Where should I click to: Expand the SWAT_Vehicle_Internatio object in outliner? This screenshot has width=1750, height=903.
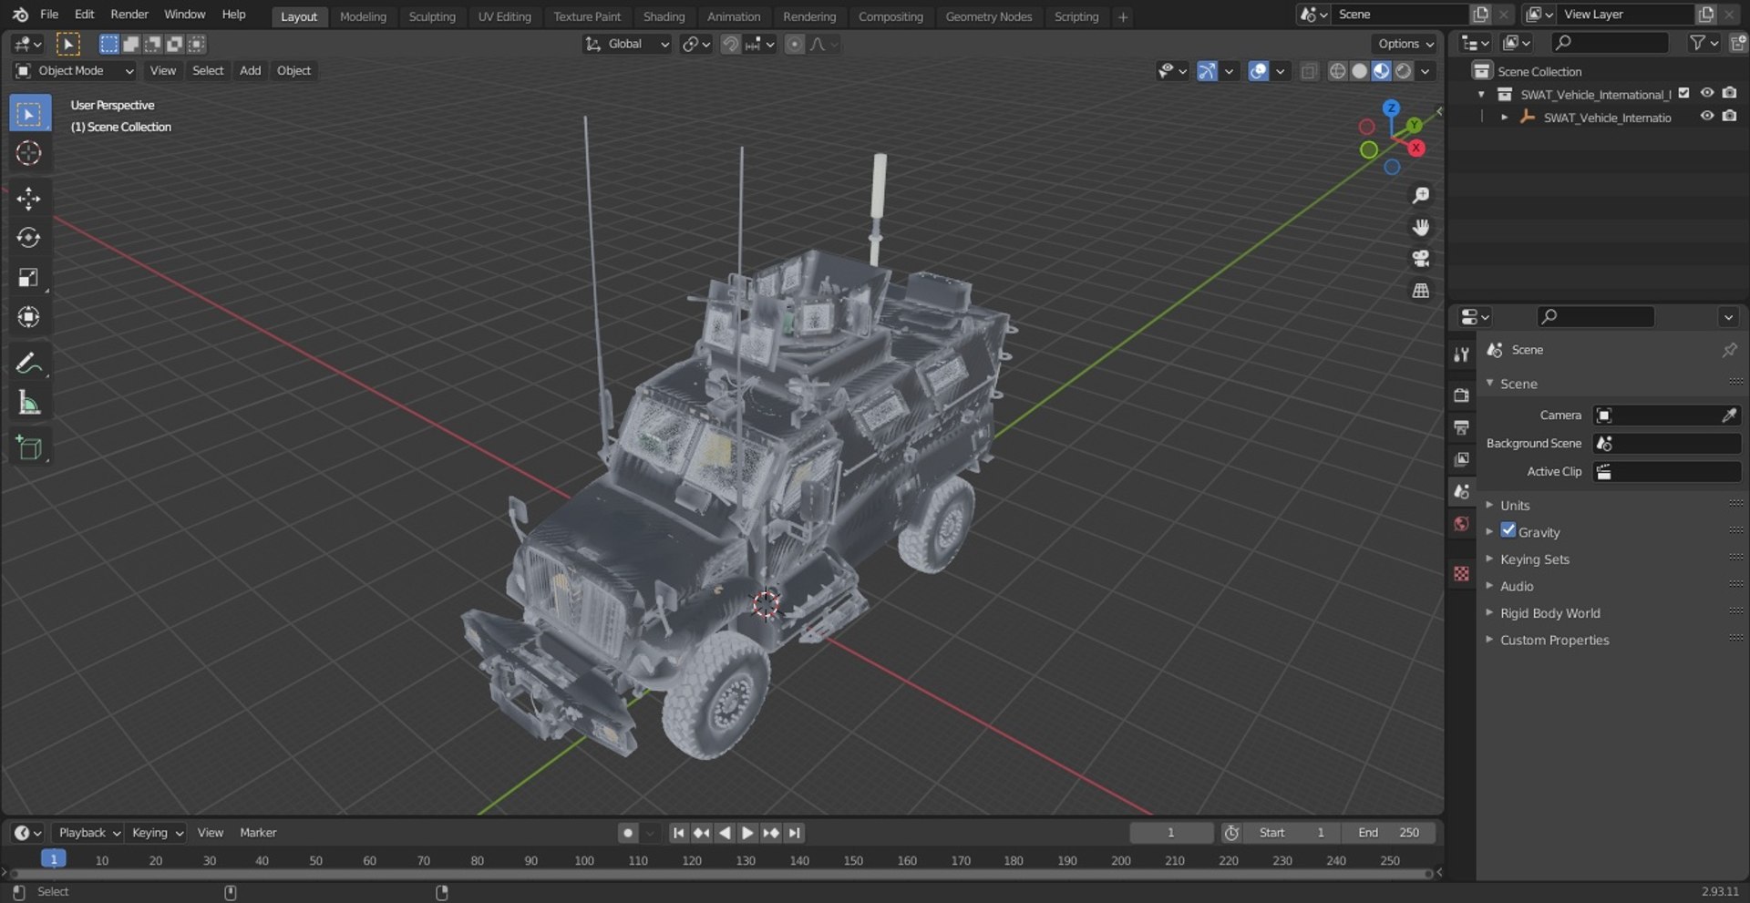coord(1504,118)
